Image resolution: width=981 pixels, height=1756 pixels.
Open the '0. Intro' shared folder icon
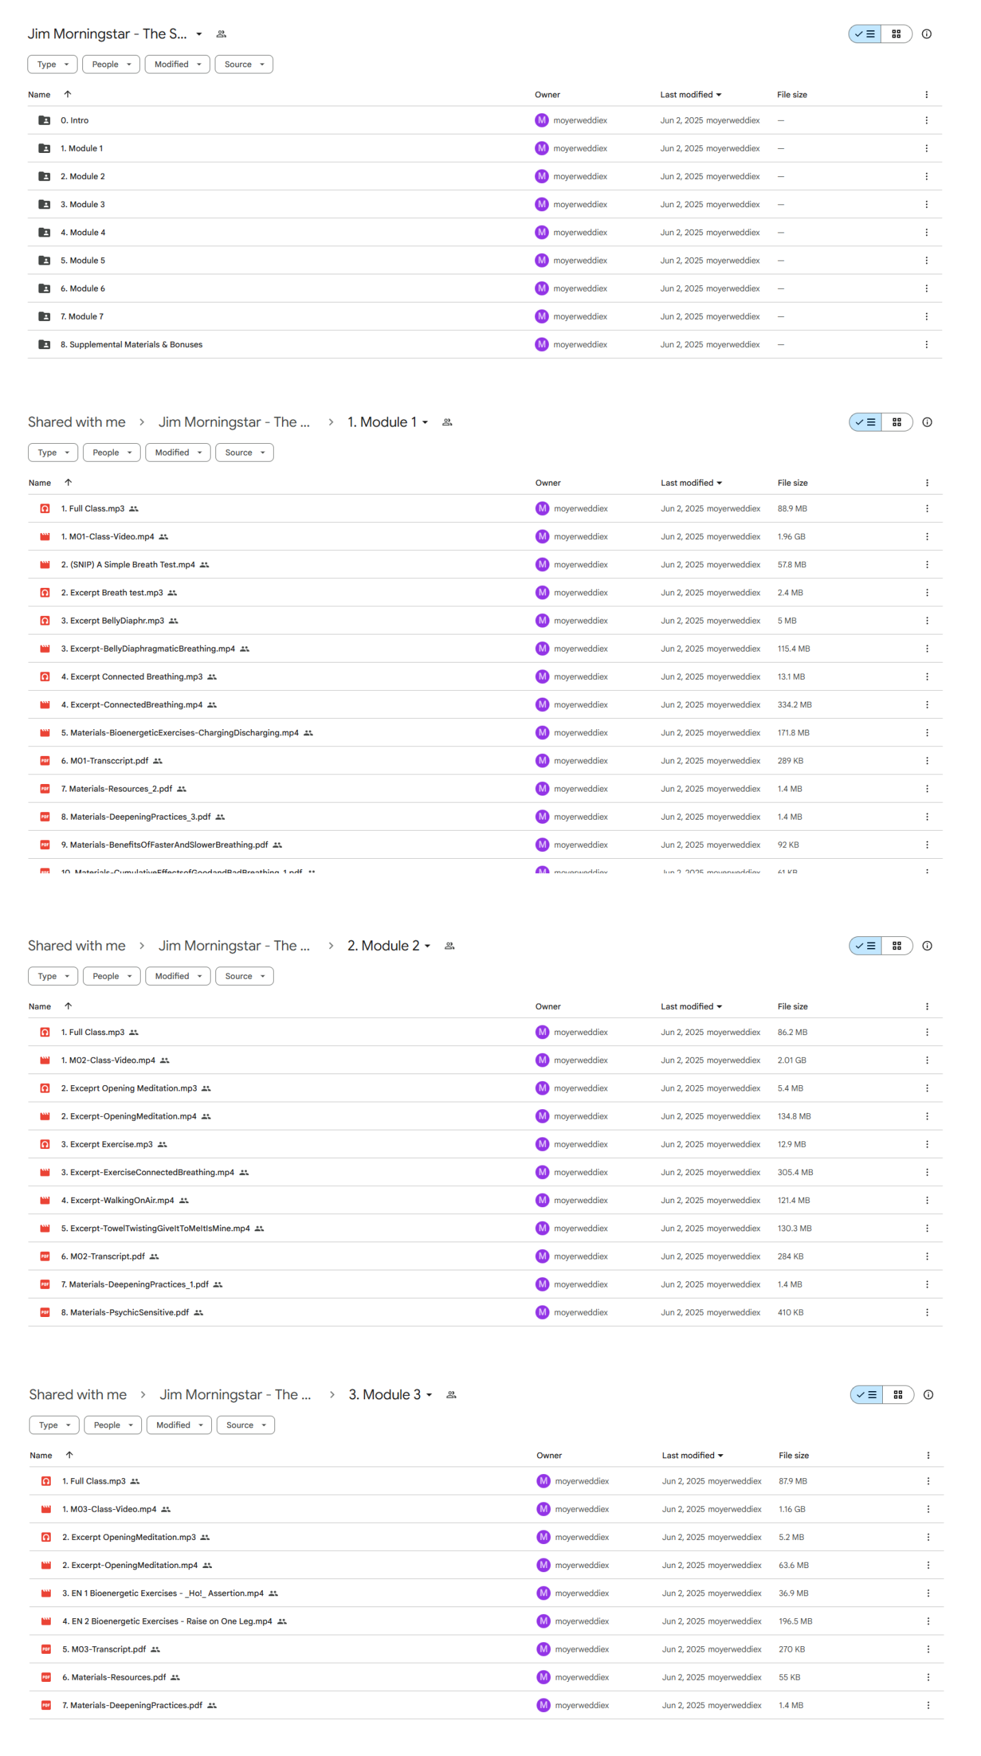(x=44, y=120)
